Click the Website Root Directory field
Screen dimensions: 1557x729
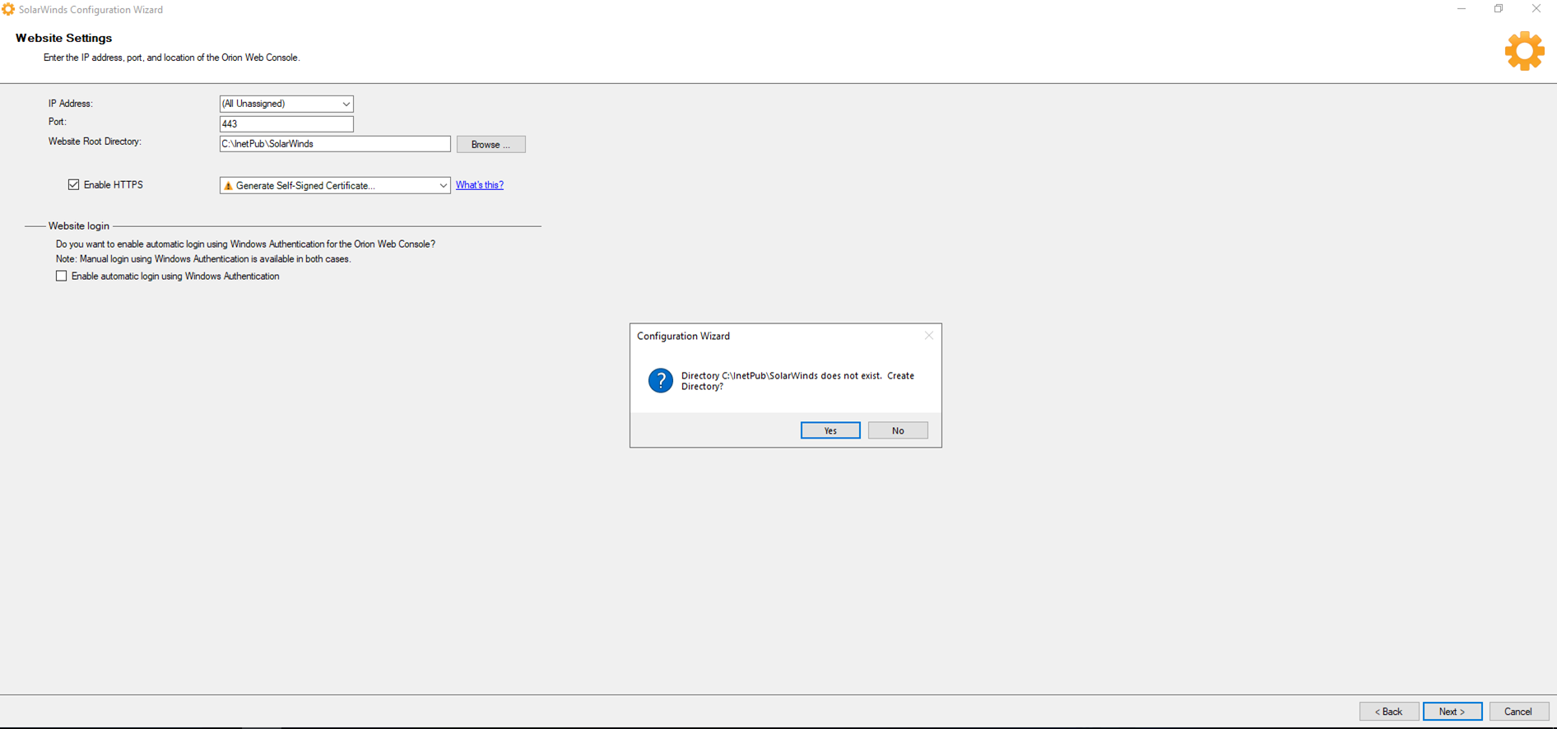pyautogui.click(x=335, y=144)
